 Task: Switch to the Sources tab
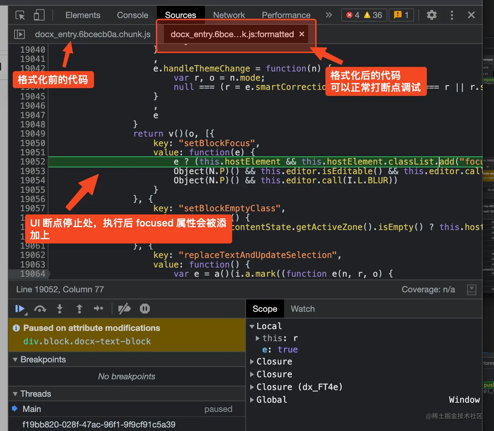click(181, 15)
